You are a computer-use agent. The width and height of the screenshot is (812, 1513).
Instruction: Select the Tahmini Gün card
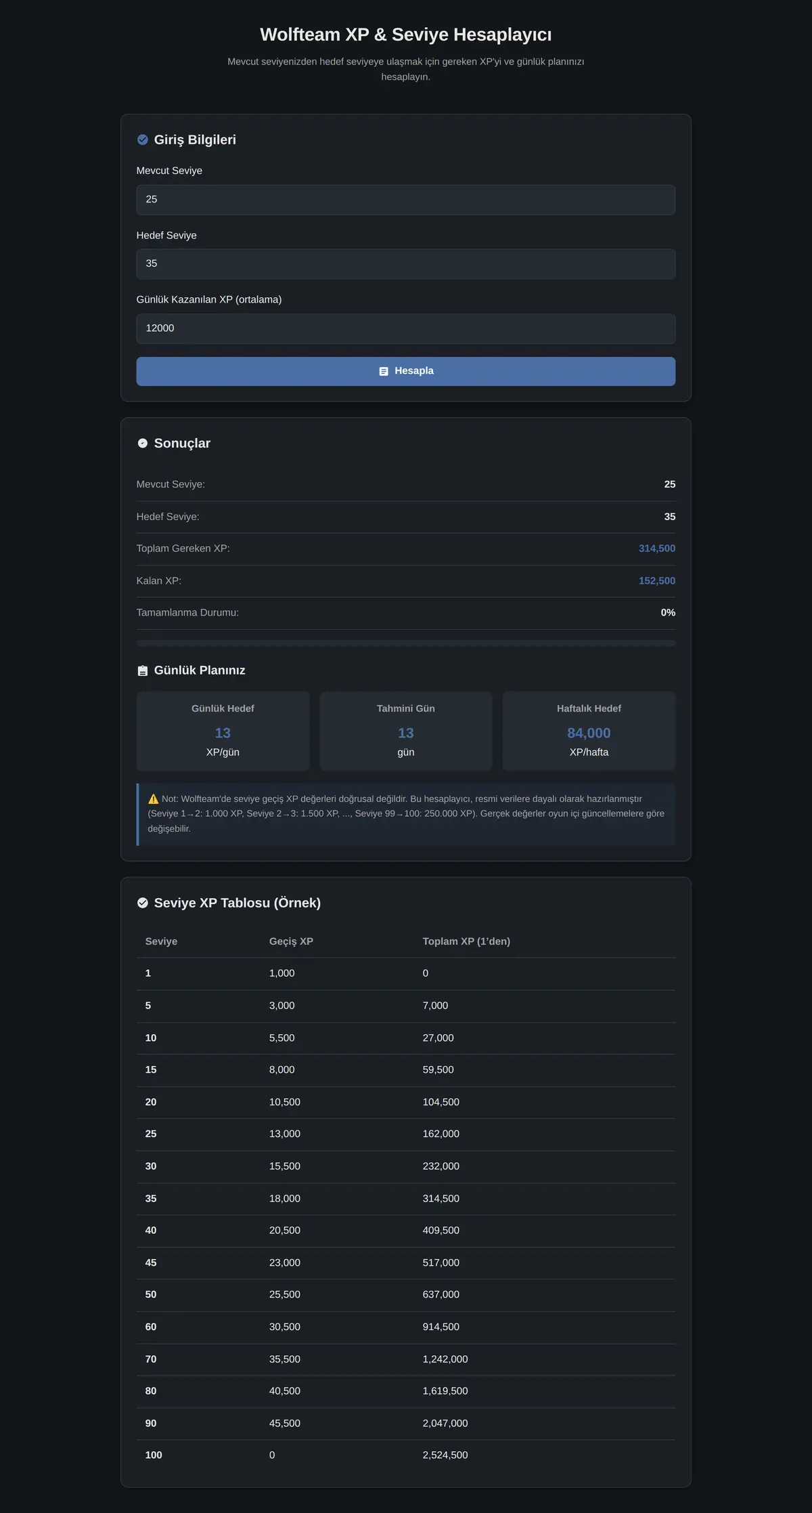(406, 731)
